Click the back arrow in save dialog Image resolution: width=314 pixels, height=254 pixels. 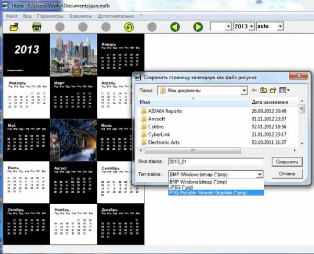coord(255,91)
